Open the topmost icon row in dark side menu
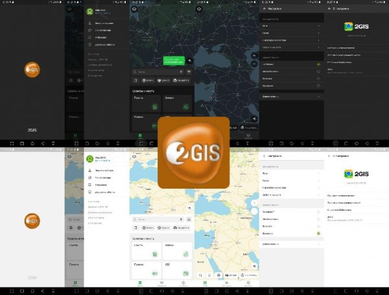Screen dimensions: 389x295 [107, 23]
